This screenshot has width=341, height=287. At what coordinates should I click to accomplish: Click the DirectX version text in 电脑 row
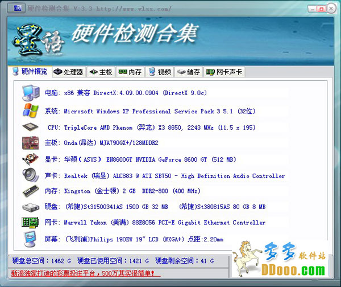point(150,93)
